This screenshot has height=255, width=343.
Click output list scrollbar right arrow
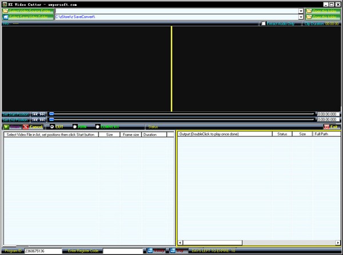[x=338, y=242]
